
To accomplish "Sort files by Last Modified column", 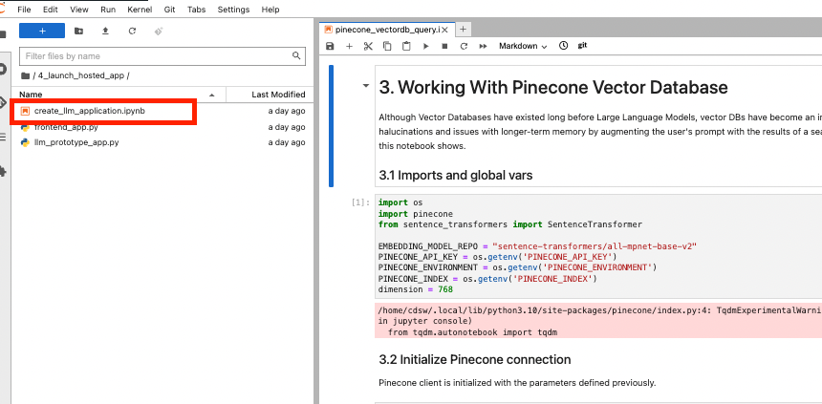I will tap(270, 95).
